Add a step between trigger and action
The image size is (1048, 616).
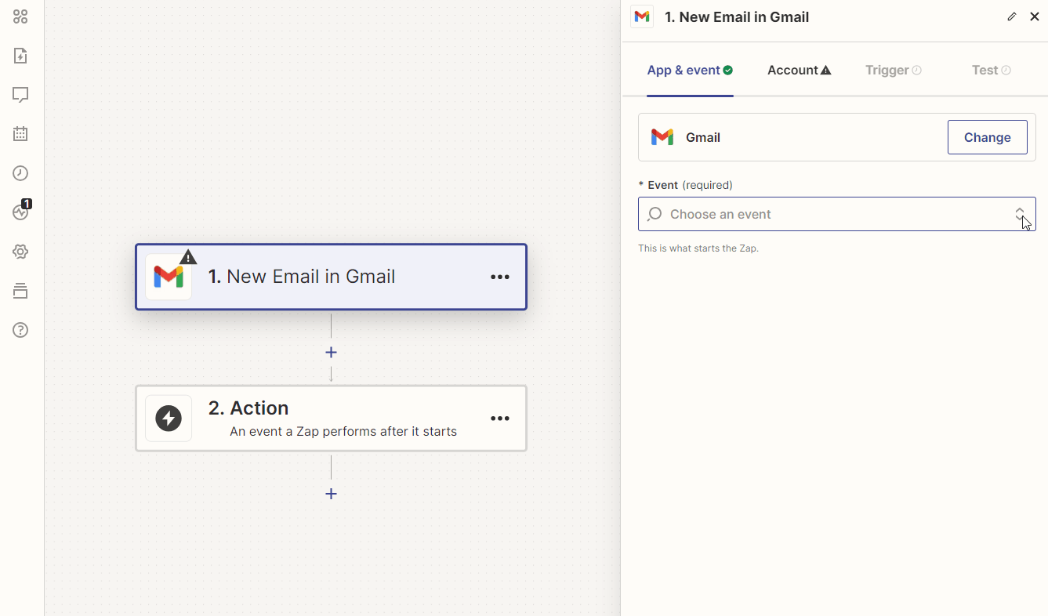pos(331,352)
